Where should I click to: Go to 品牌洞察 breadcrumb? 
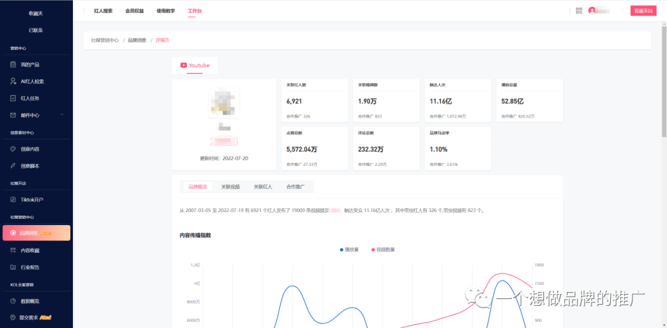pyautogui.click(x=137, y=40)
